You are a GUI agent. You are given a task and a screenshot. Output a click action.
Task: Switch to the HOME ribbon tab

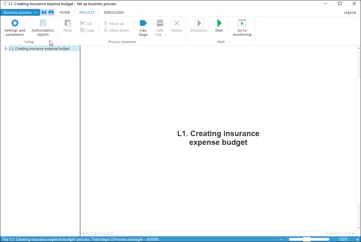[x=65, y=12]
